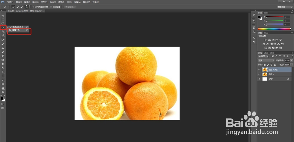Select the Crop tool
This screenshot has height=142, width=294.
[3, 32]
